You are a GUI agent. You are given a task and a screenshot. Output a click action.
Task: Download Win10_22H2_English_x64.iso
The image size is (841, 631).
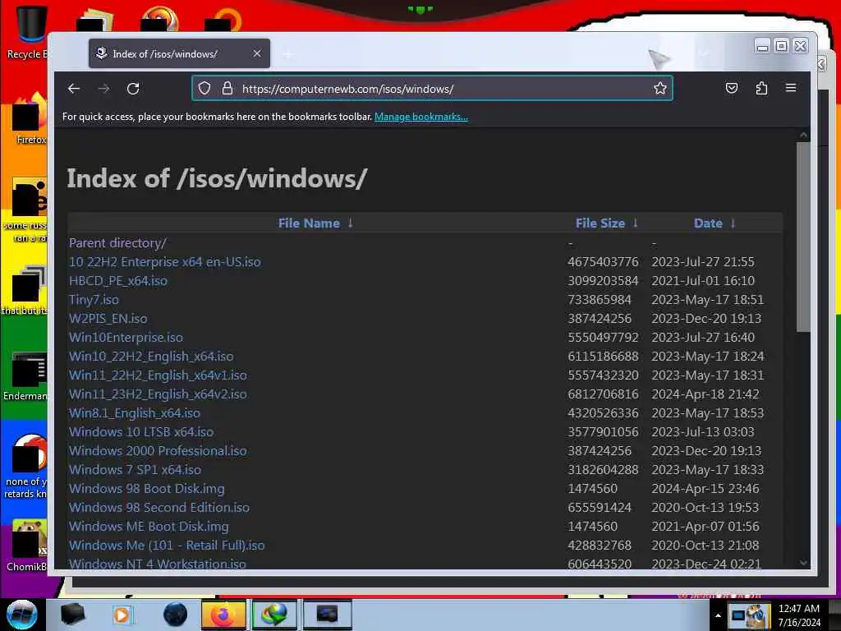[x=151, y=357]
